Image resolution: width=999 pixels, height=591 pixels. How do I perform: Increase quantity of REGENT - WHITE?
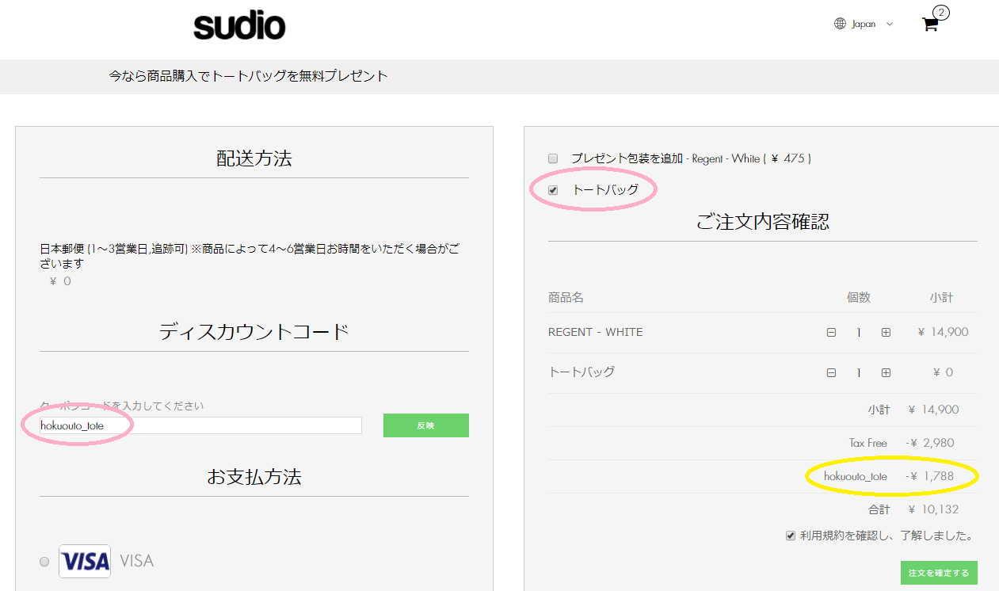coord(886,333)
